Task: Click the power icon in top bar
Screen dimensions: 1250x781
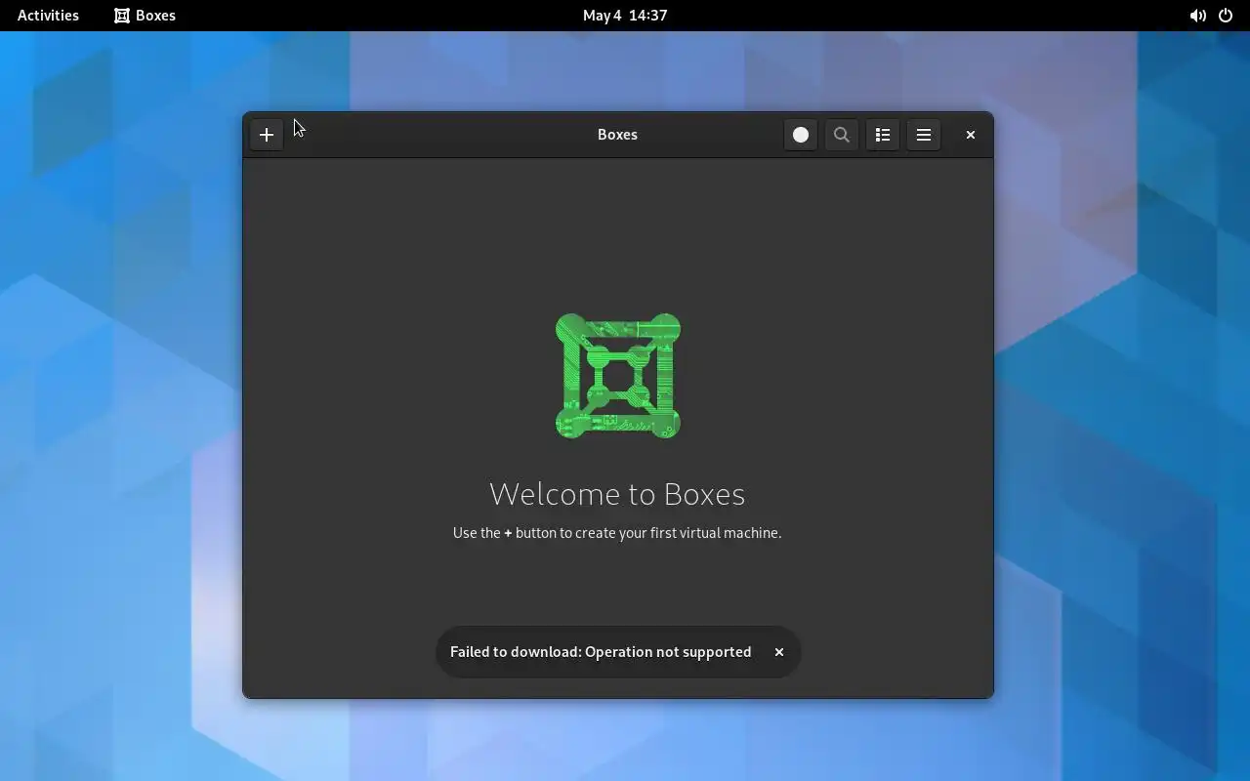Action: 1226,16
